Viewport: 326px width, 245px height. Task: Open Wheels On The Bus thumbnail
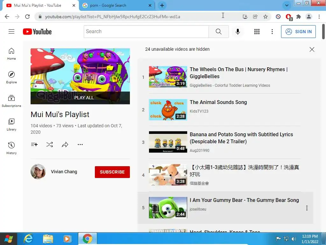168,77
